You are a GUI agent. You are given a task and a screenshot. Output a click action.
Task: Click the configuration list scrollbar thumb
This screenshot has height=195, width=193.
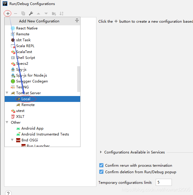[79, 79]
